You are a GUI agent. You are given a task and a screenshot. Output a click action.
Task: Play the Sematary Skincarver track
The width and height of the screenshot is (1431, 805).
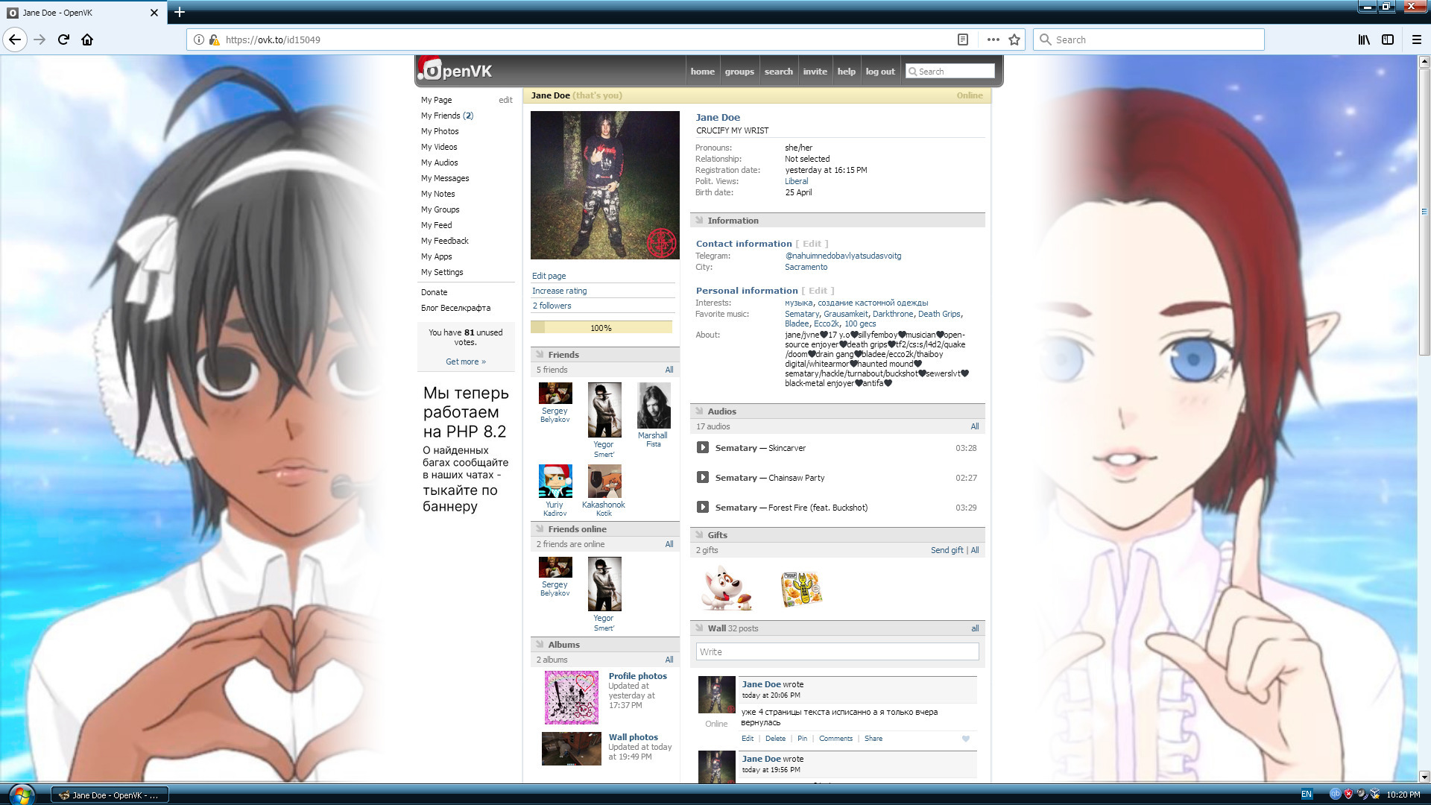pos(702,448)
